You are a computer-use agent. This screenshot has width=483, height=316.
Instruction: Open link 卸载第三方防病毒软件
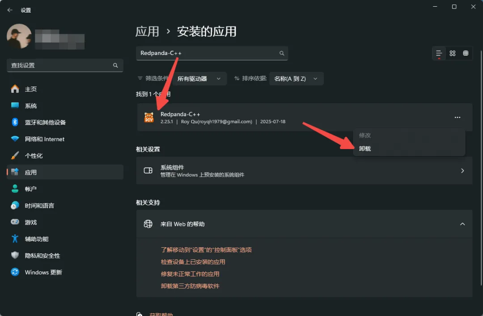(190, 286)
